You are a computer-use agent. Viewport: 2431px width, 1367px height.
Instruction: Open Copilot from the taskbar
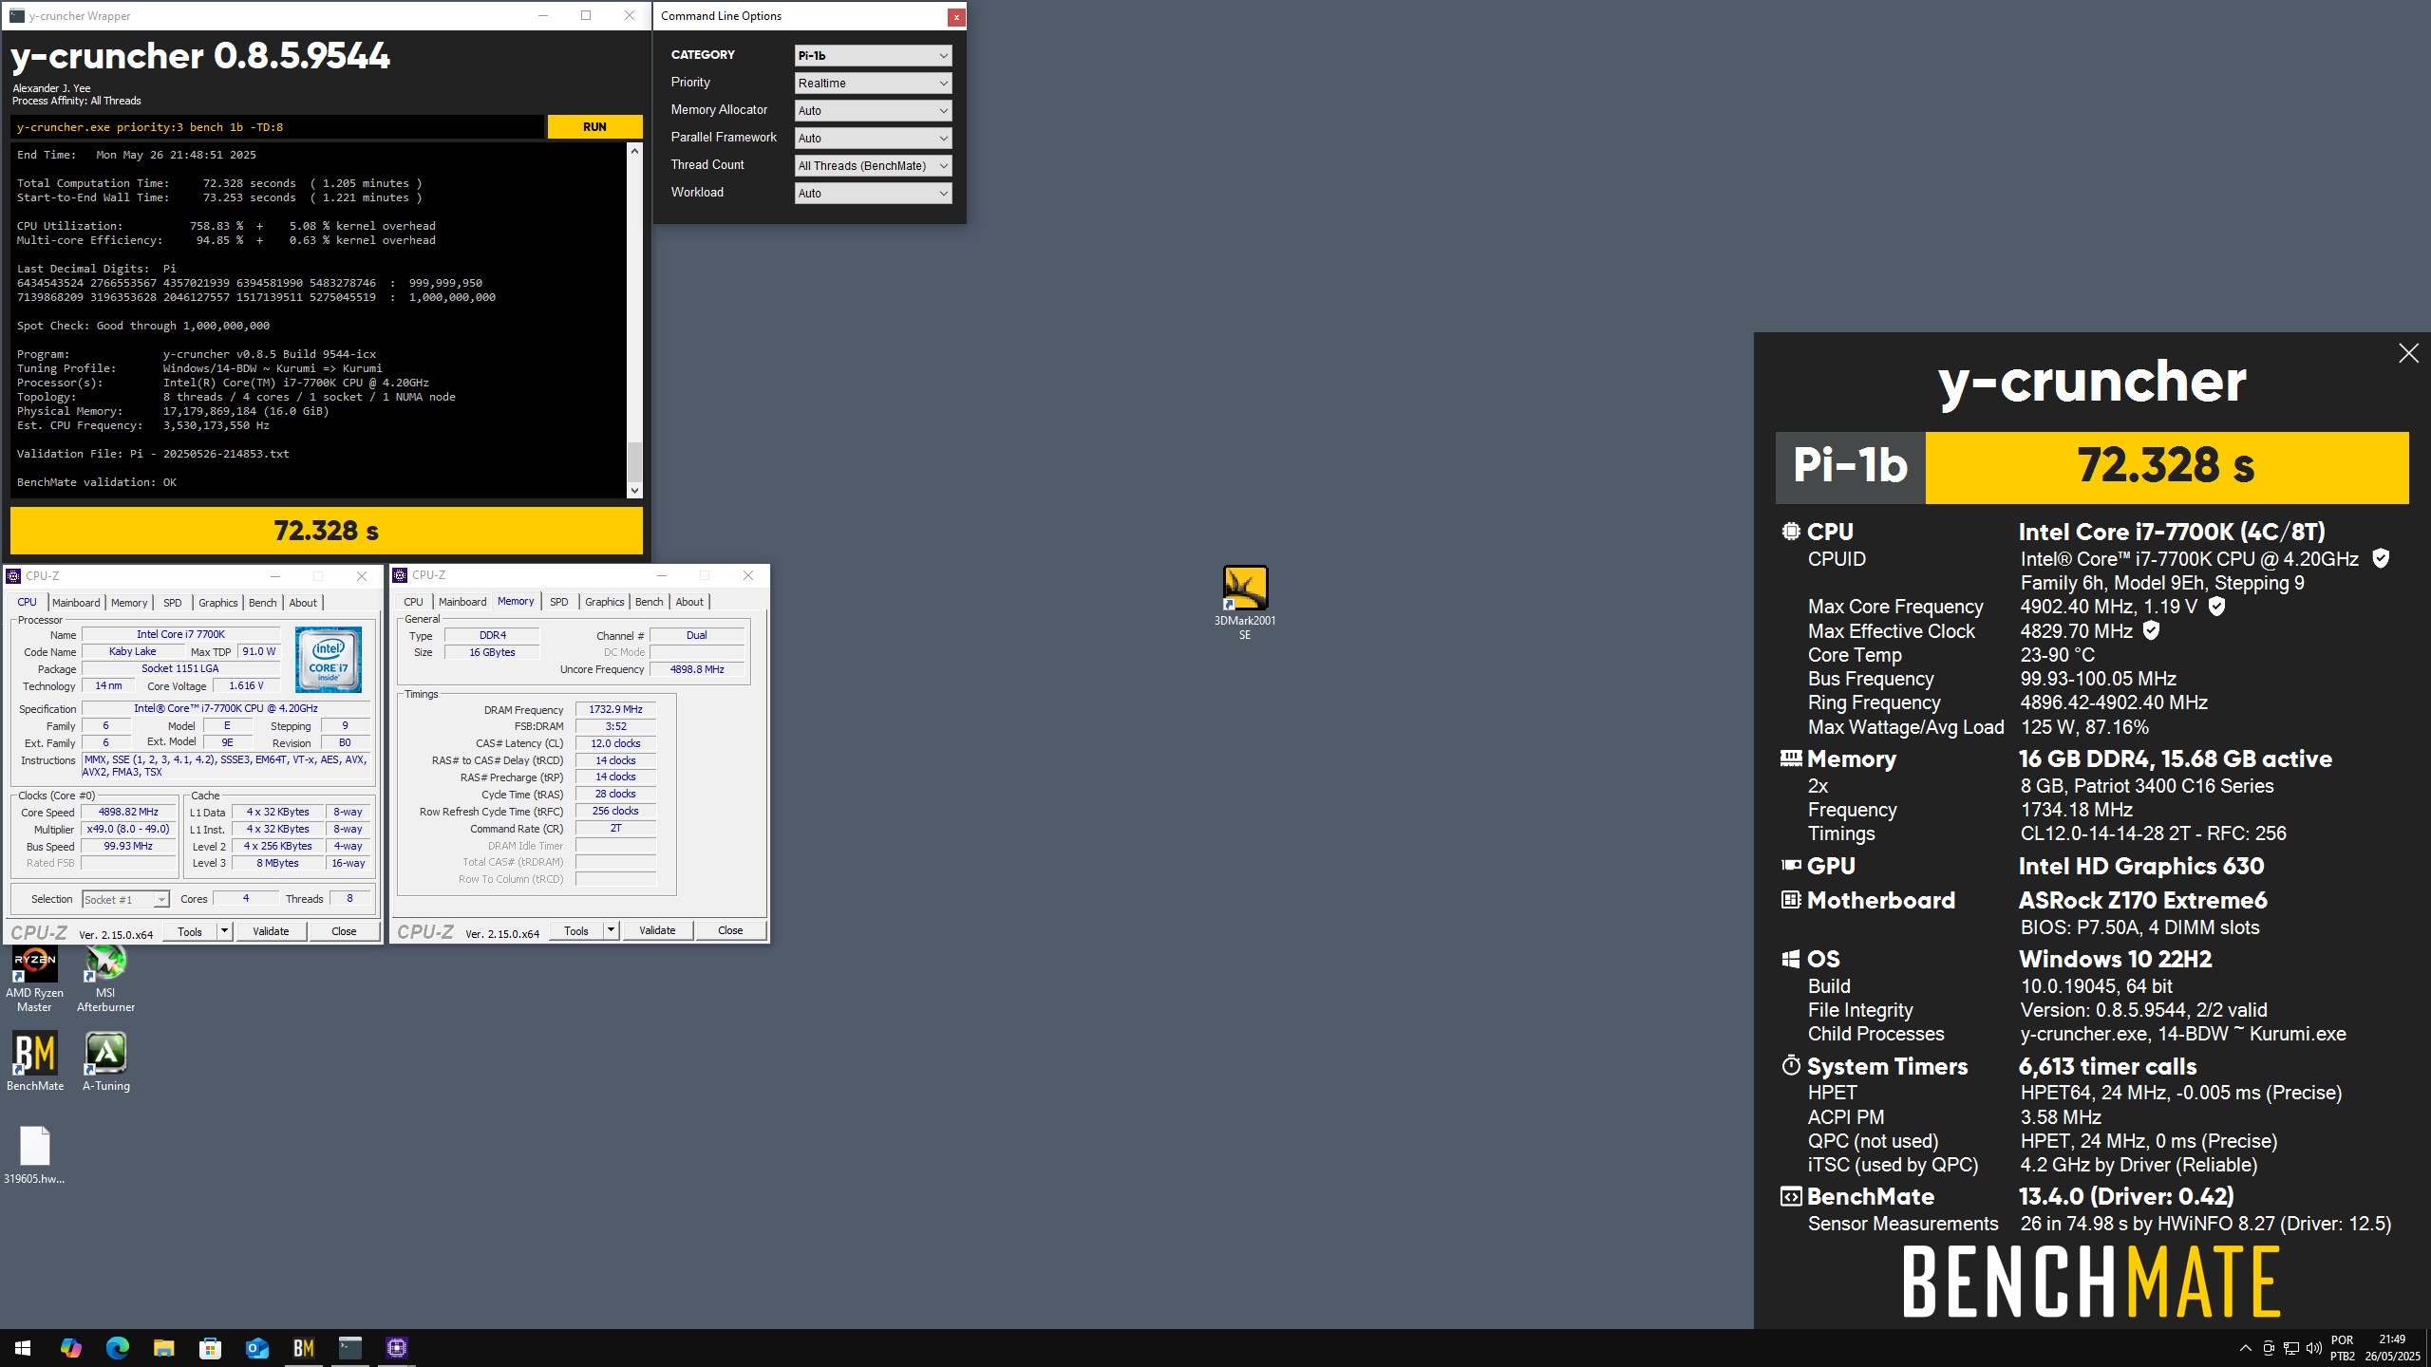70,1348
